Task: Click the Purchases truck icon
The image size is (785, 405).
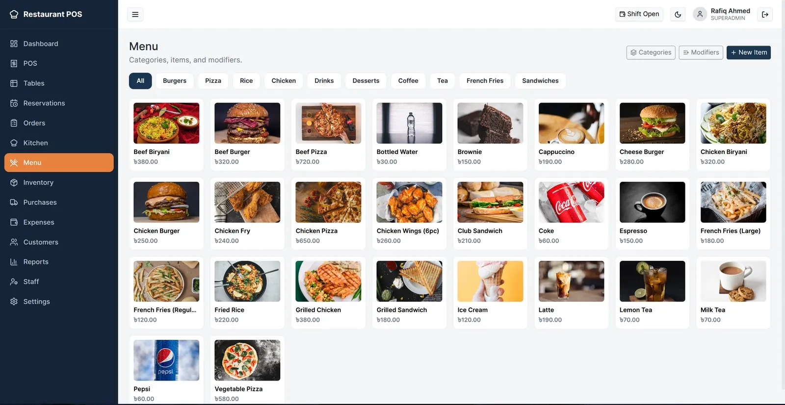Action: point(14,202)
